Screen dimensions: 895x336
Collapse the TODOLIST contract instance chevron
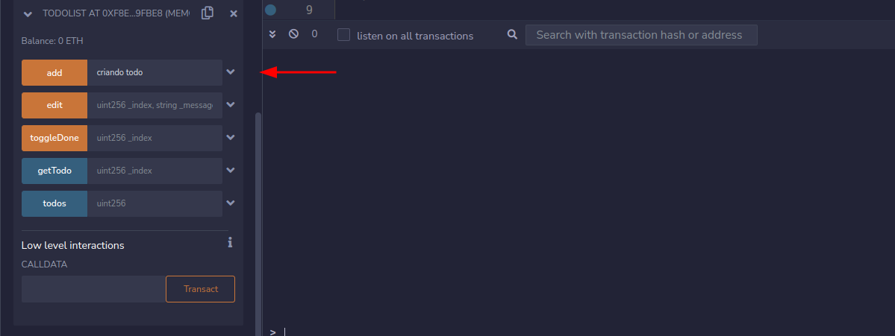point(28,13)
